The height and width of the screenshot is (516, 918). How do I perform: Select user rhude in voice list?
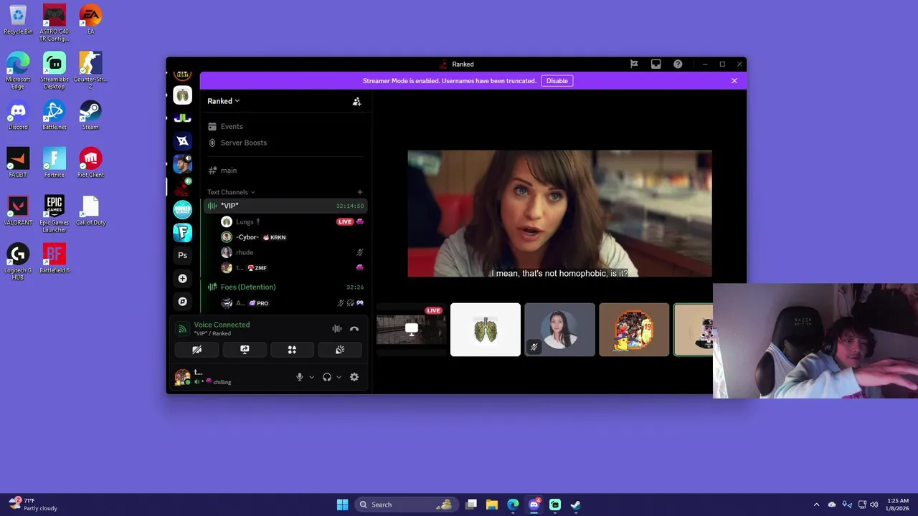point(293,252)
